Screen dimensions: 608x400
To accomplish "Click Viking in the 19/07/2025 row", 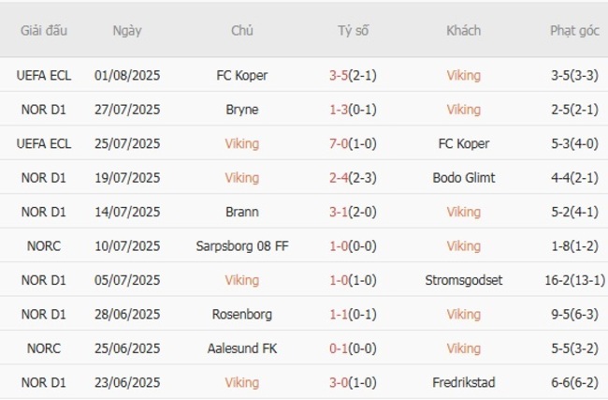I will coord(242,178).
